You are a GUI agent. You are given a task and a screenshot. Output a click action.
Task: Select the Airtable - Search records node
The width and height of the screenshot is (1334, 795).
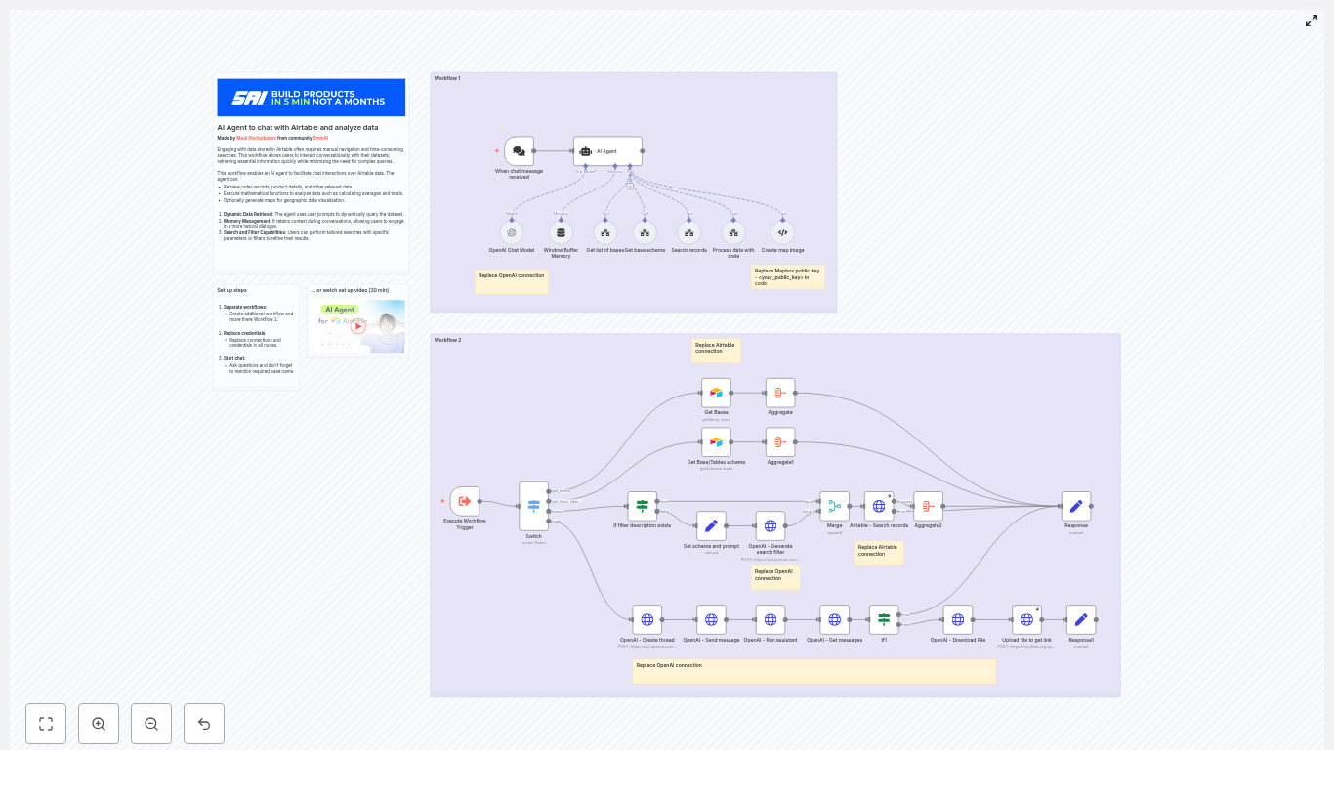[x=878, y=506]
